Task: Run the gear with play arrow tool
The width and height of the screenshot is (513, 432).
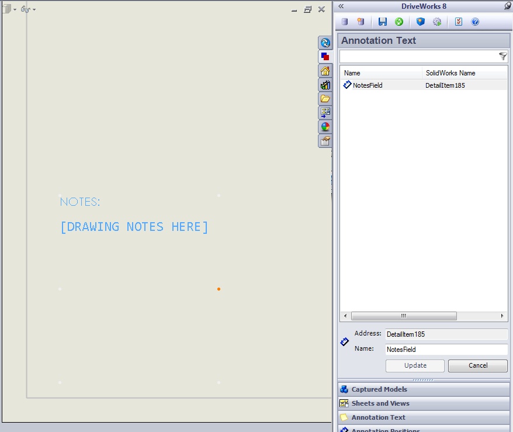Action: 437,22
